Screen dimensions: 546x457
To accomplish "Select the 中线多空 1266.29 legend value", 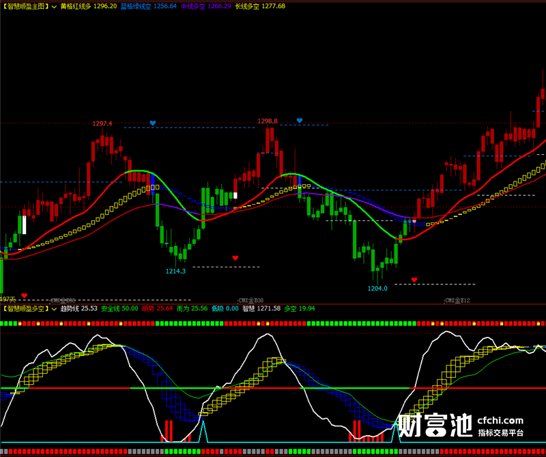I will (206, 6).
